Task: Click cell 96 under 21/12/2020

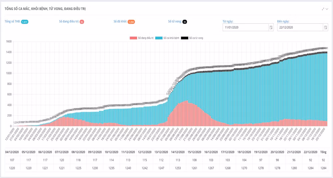Action: coord(293,160)
